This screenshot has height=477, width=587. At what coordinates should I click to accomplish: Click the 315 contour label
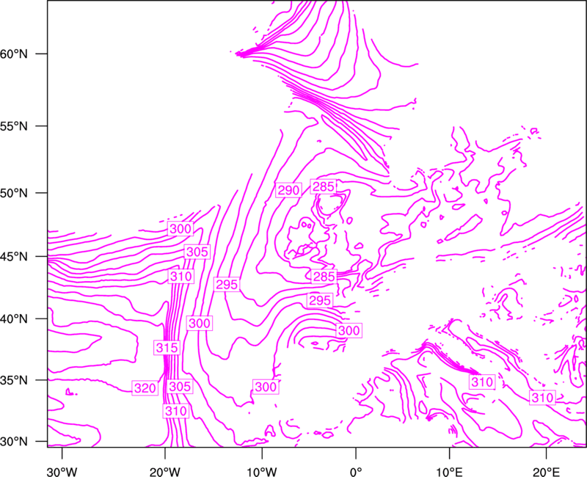coord(167,348)
